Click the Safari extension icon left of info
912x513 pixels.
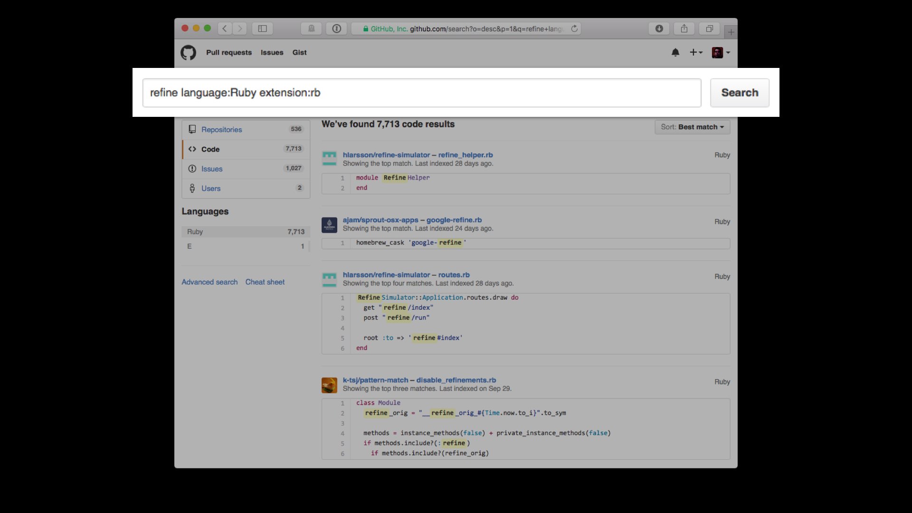click(x=311, y=28)
